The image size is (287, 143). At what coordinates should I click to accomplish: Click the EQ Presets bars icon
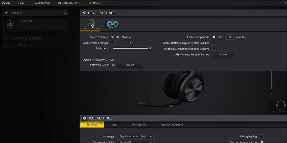coord(6,45)
